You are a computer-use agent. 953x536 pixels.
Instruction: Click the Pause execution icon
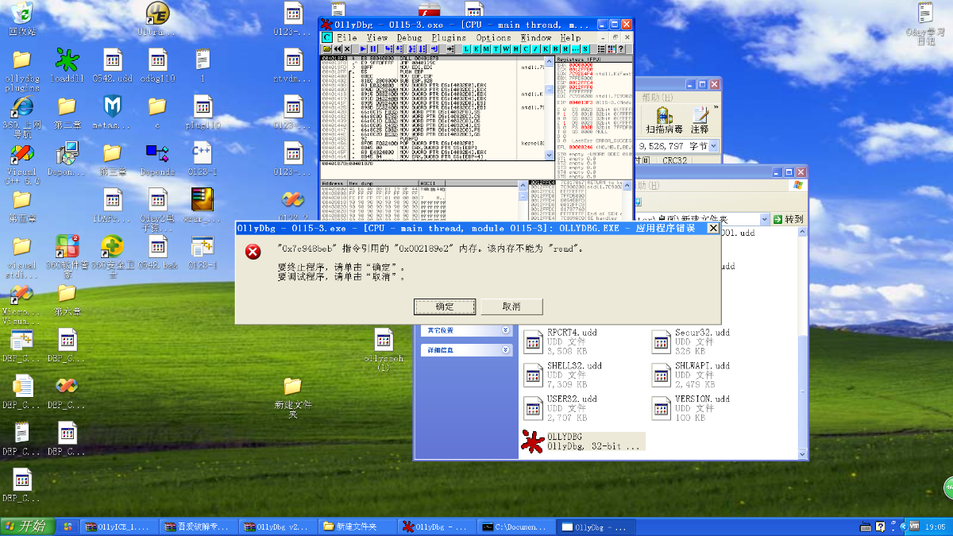[x=373, y=49]
